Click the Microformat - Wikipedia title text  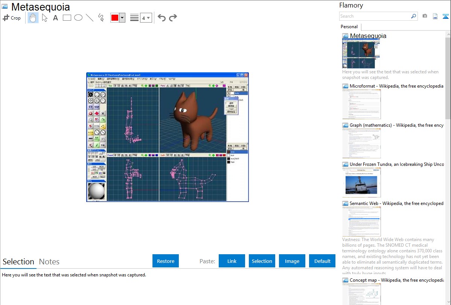[x=396, y=86]
